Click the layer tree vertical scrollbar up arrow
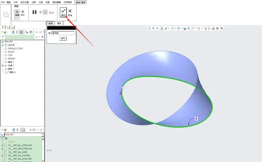This screenshot has height=162, width=262. pyautogui.click(x=43, y=138)
